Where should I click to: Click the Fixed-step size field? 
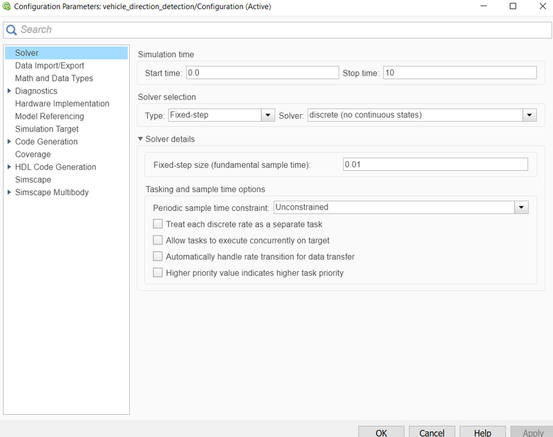coord(435,165)
